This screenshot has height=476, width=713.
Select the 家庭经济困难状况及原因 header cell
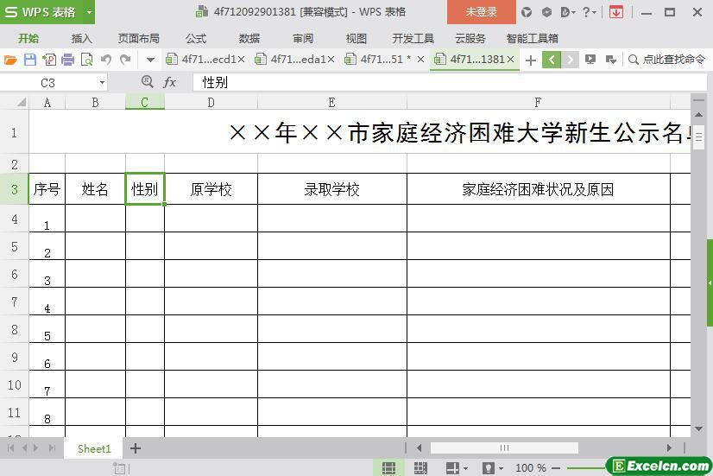[x=538, y=189]
